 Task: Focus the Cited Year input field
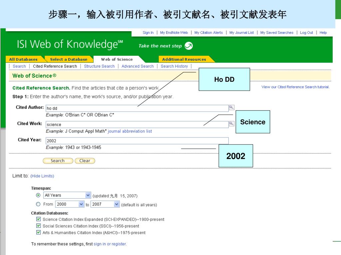point(137,141)
